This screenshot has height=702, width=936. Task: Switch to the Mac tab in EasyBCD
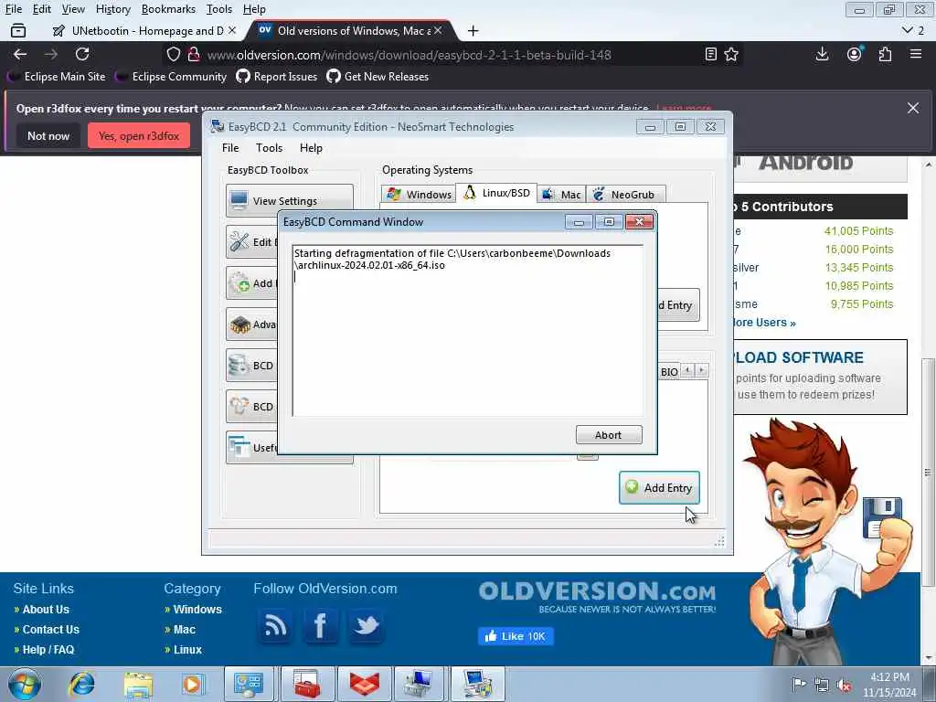pyautogui.click(x=561, y=194)
